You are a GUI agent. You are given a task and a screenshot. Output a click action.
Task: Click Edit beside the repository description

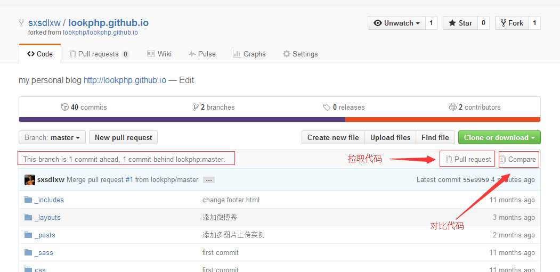[x=186, y=80]
